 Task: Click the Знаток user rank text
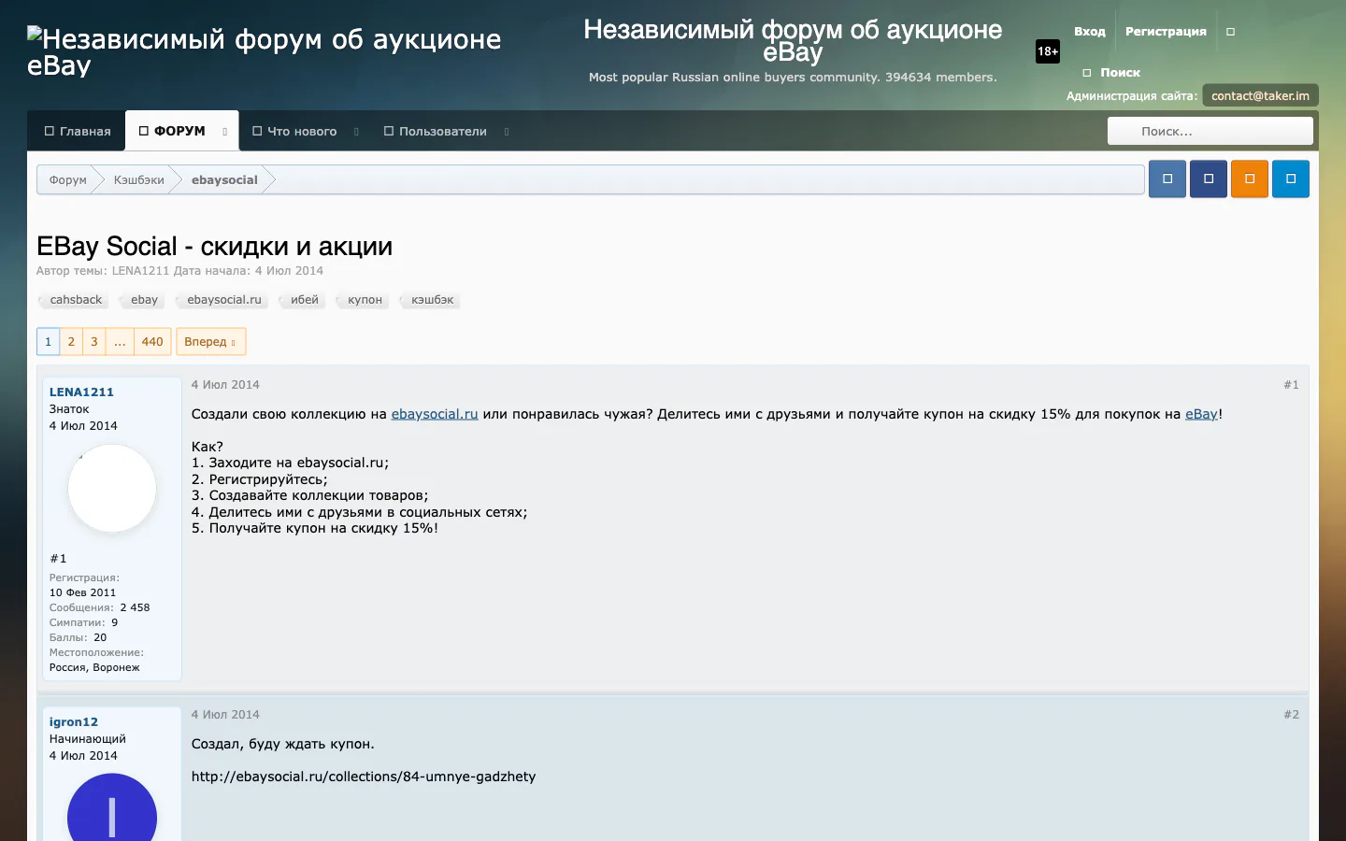pyautogui.click(x=69, y=409)
